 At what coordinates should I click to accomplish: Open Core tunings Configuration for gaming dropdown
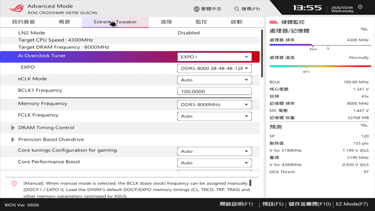[214, 151]
